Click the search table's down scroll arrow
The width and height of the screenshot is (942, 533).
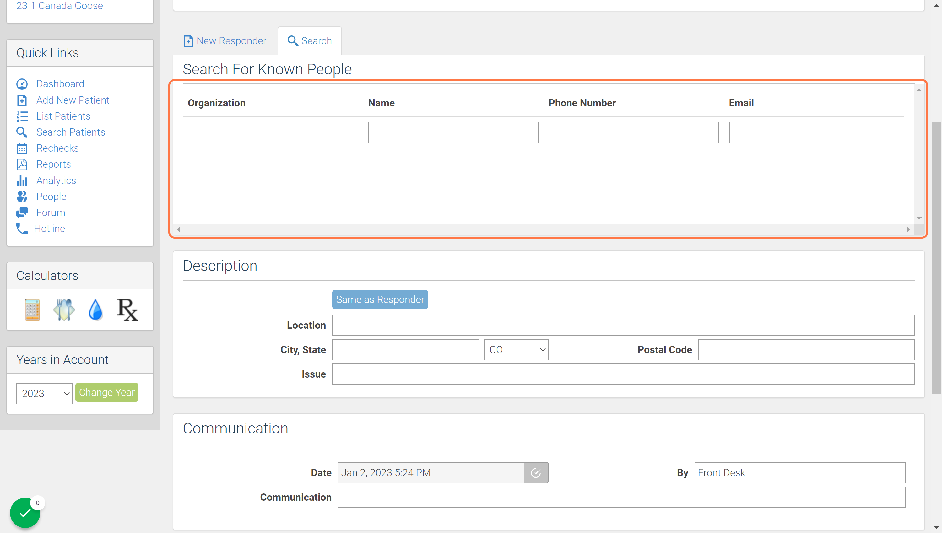[x=919, y=218]
